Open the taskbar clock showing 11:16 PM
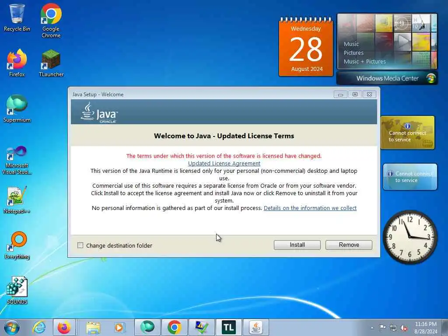This screenshot has height=336, width=448. [x=426, y=324]
